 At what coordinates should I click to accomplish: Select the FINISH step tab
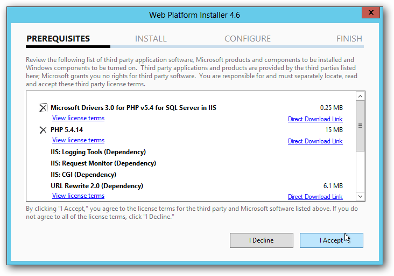tap(349, 38)
